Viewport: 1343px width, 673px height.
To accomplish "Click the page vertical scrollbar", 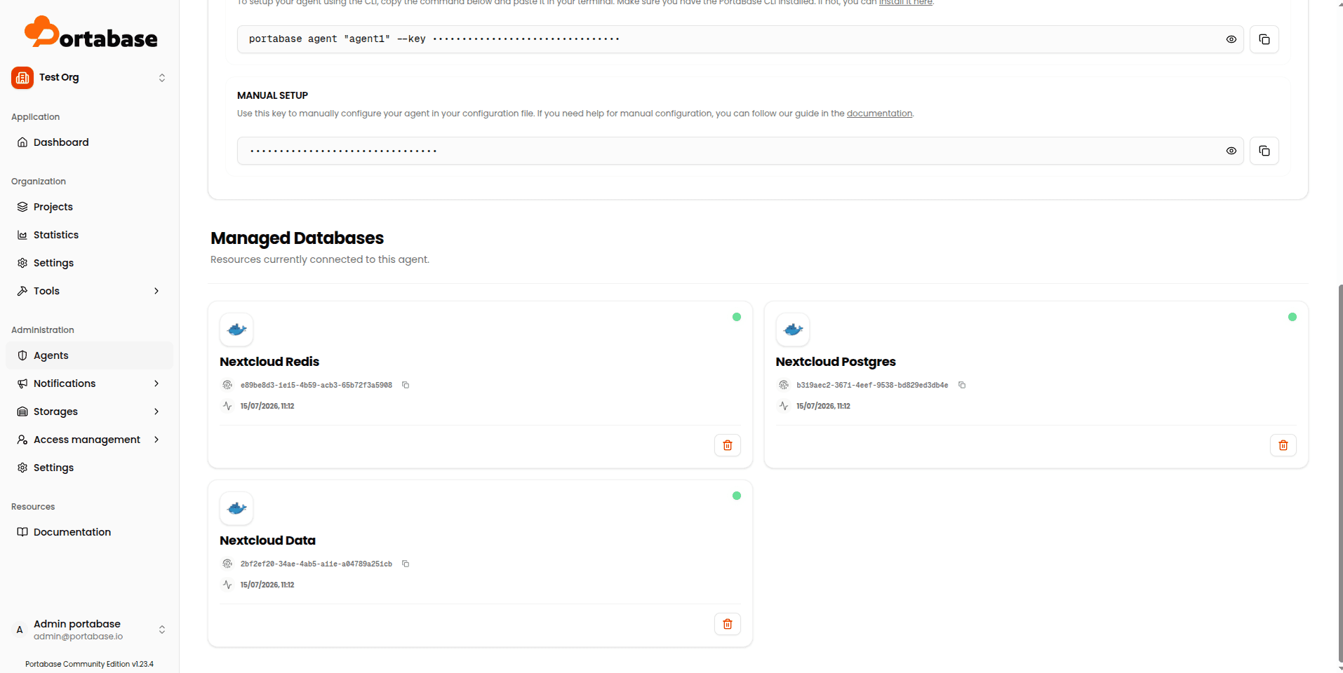I will [1339, 473].
